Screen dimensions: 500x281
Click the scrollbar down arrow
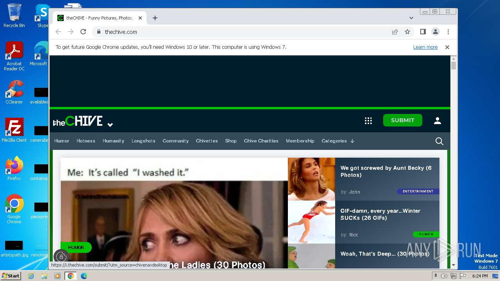(x=454, y=265)
